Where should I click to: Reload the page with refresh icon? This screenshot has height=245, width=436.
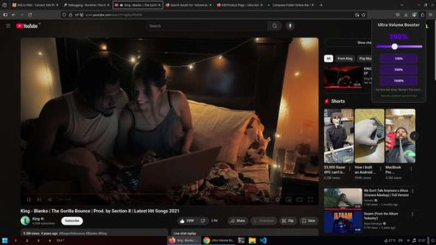coord(30,15)
